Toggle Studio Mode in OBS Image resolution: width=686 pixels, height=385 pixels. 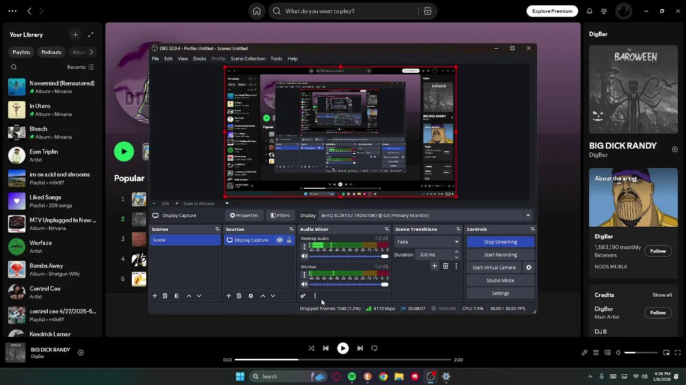pyautogui.click(x=501, y=280)
